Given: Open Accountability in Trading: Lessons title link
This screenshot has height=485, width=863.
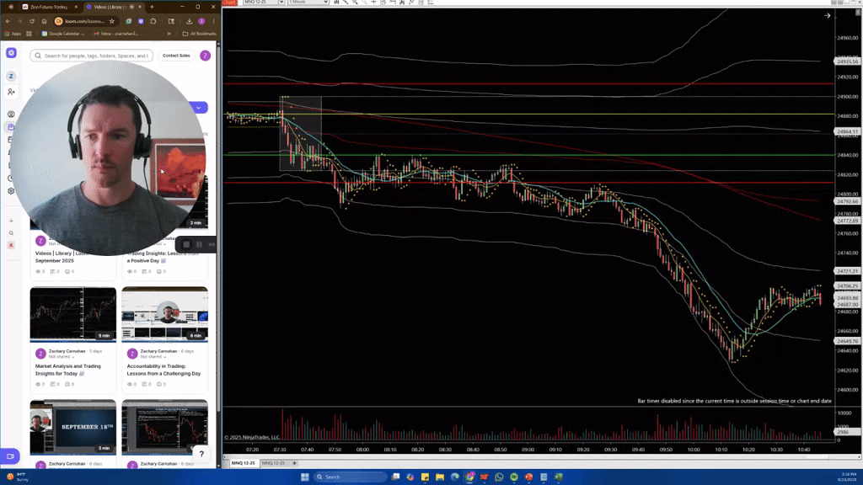Looking at the screenshot, I should tap(163, 370).
